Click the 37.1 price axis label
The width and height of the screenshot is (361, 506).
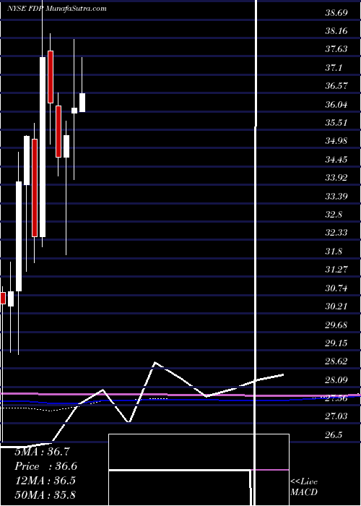pyautogui.click(x=334, y=68)
